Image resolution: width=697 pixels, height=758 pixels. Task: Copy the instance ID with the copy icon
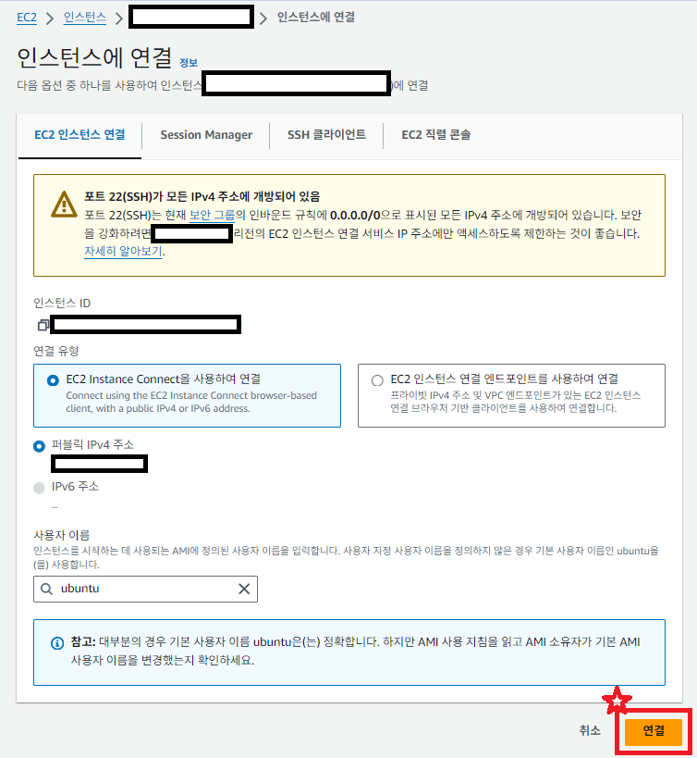(x=43, y=325)
